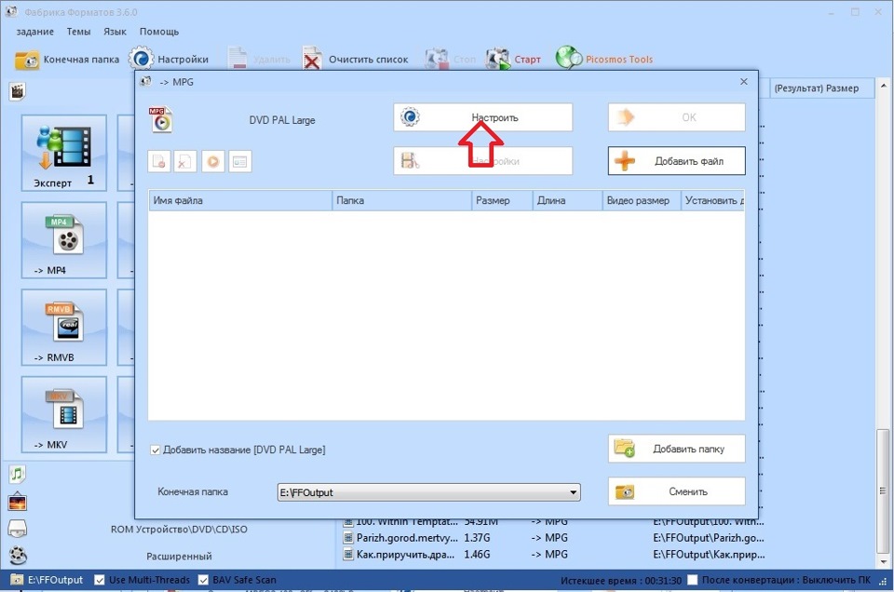Click the orange play preview icon in dialog
Viewport: 894px width, 592px height.
[213, 162]
